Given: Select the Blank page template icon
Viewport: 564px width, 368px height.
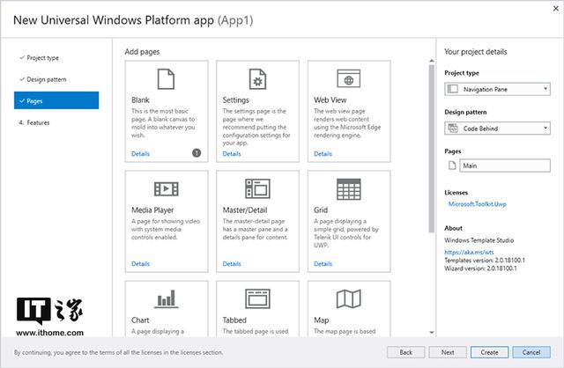Looking at the screenshot, I should pos(167,81).
